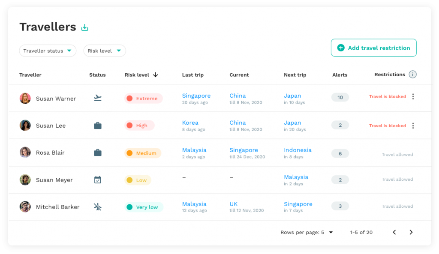This screenshot has width=439, height=254.
Task: Open the more options menu for Susan Warner
Action: coord(413,96)
